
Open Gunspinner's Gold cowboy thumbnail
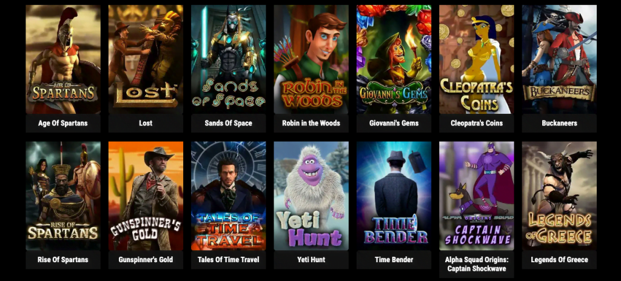pyautogui.click(x=146, y=196)
